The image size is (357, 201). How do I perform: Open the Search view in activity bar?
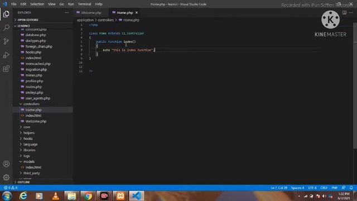click(6, 27)
